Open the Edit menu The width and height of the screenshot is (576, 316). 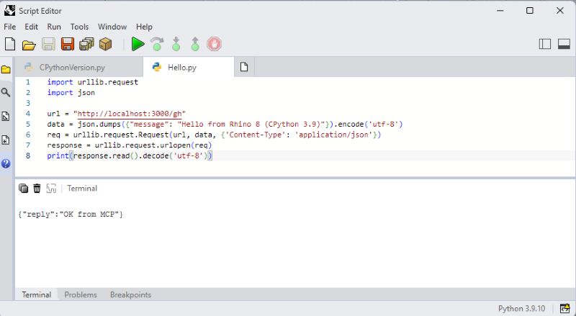31,27
